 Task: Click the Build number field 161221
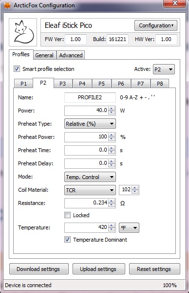[x=117, y=39]
